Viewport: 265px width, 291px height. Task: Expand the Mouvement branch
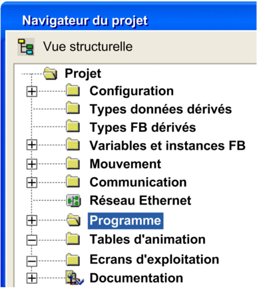tap(32, 164)
